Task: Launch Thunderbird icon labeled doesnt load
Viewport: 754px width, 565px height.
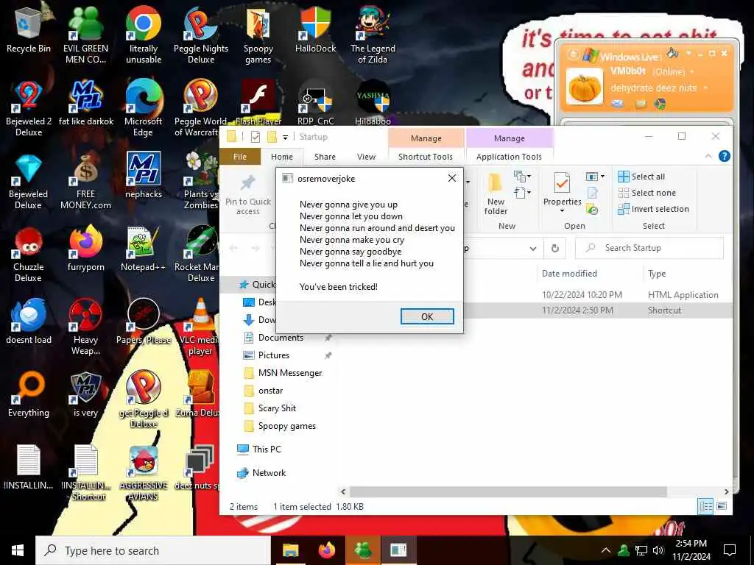Action: pyautogui.click(x=29, y=321)
